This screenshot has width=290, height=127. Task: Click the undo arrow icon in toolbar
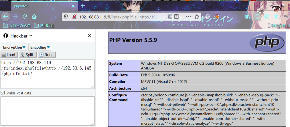coord(285,17)
